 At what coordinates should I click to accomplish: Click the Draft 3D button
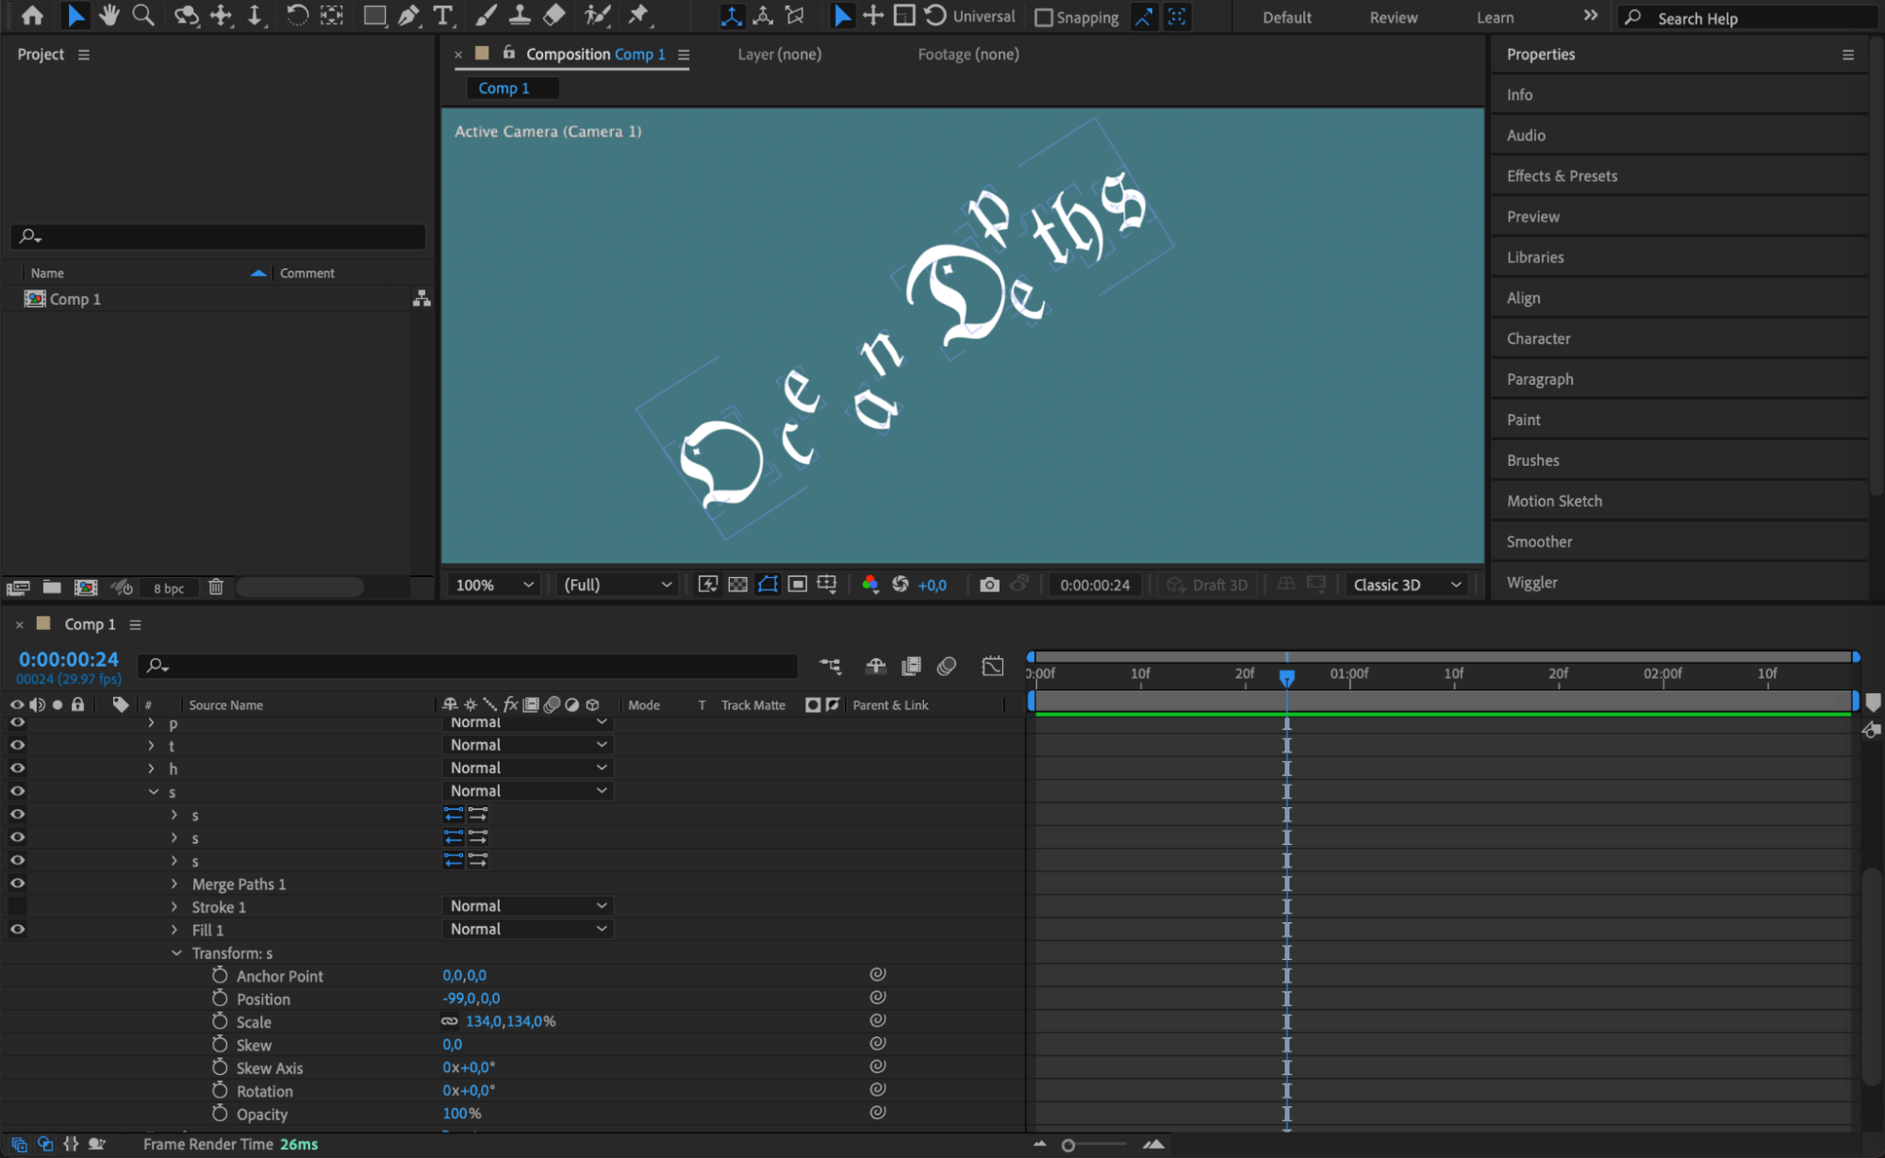1208,585
